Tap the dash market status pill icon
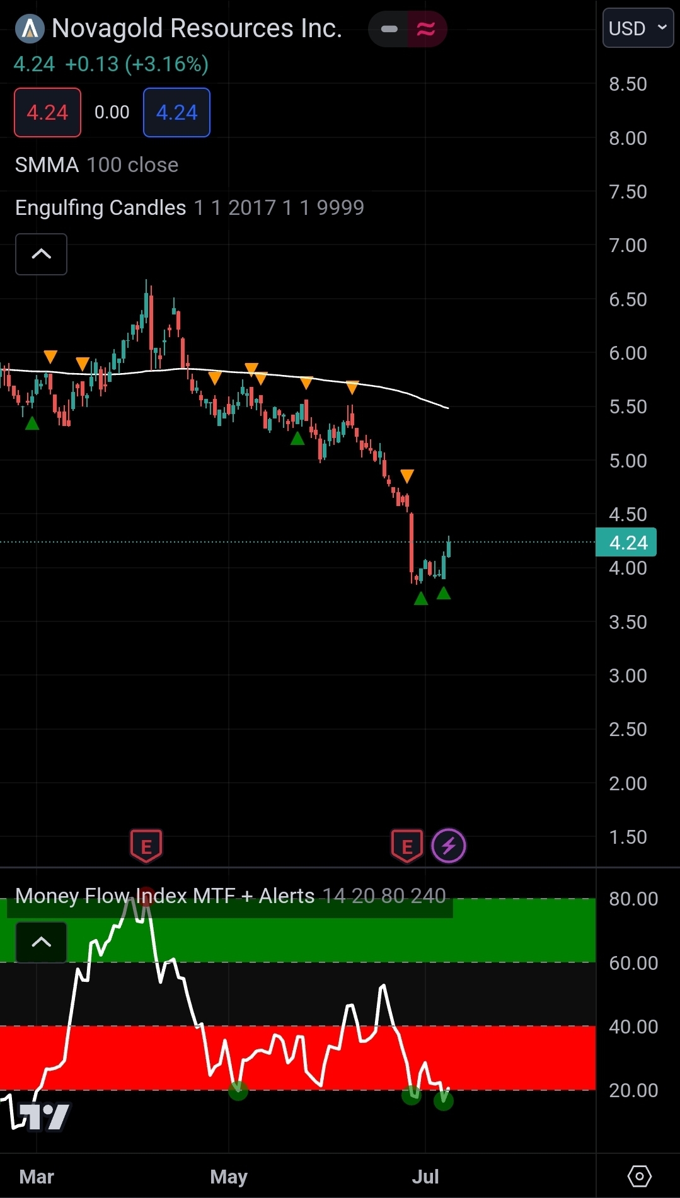 coord(389,29)
